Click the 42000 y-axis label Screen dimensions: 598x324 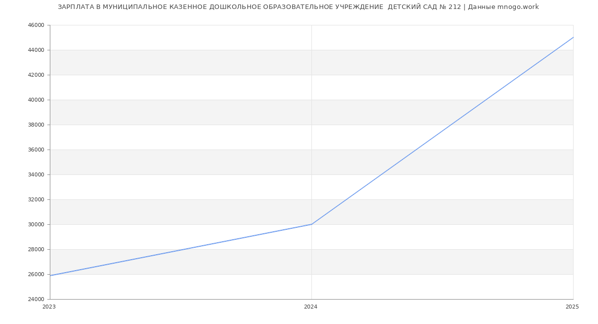coord(37,75)
